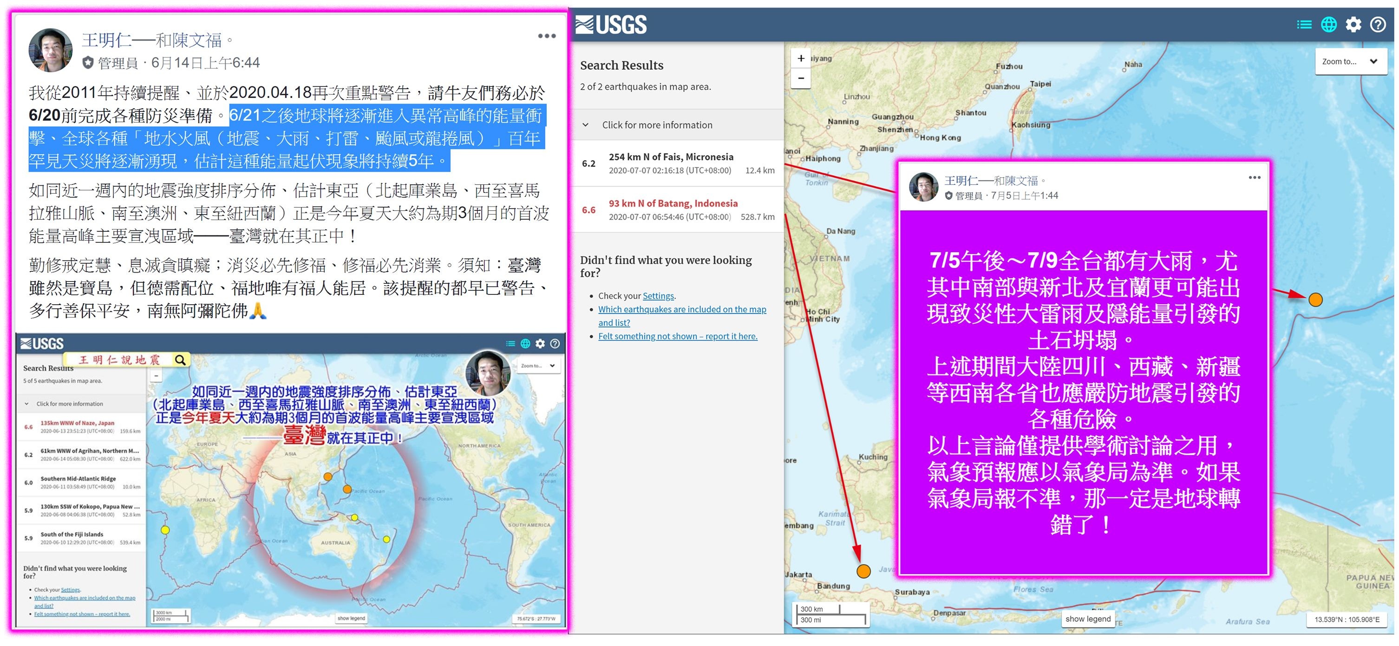
Task: Open help icon in embedded USGS header
Action: 555,343
